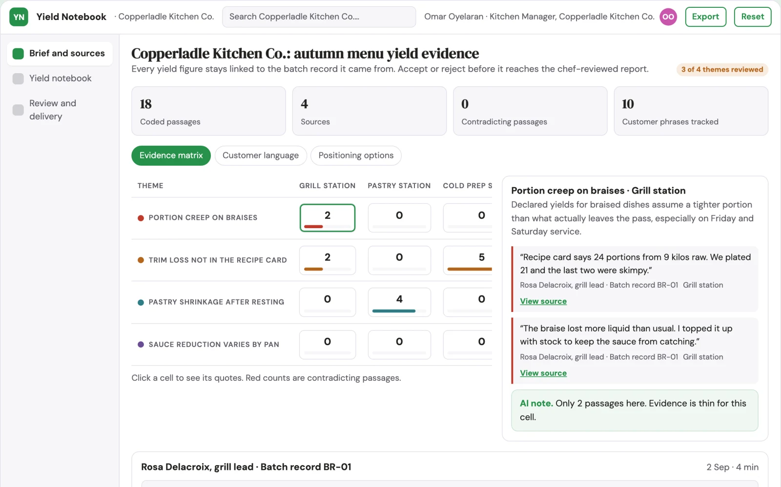Open Brief and sources in sidebar
The width and height of the screenshot is (781, 487).
point(60,53)
